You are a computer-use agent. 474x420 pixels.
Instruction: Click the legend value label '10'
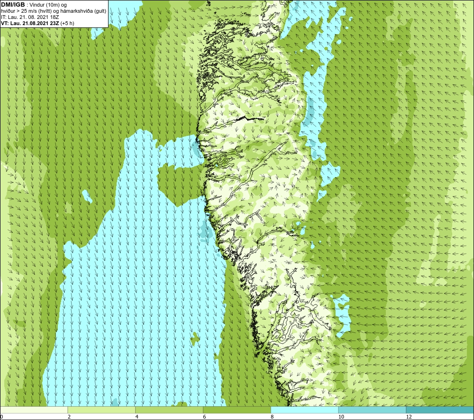coord(341,417)
